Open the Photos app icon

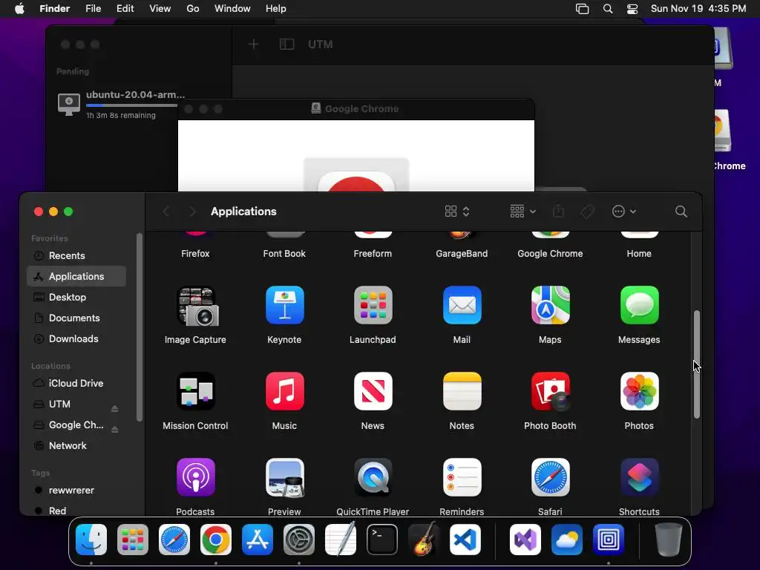[639, 391]
